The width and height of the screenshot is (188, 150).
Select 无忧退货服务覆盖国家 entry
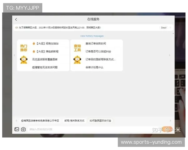(45, 59)
